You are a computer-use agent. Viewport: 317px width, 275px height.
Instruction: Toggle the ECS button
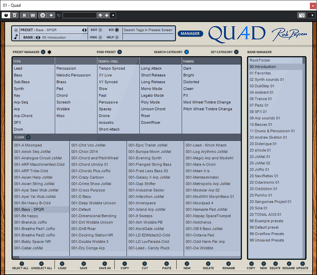click(117, 30)
